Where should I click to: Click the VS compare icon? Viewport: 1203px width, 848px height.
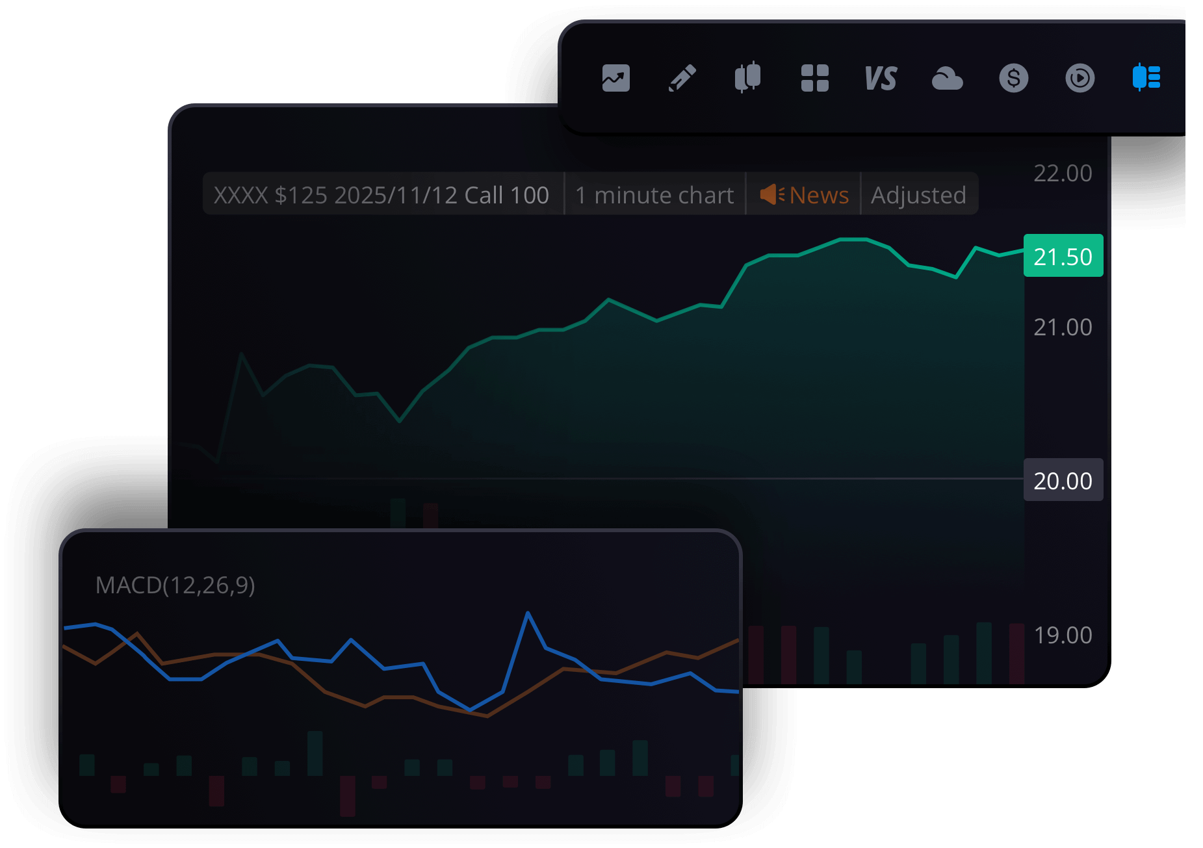click(x=881, y=79)
